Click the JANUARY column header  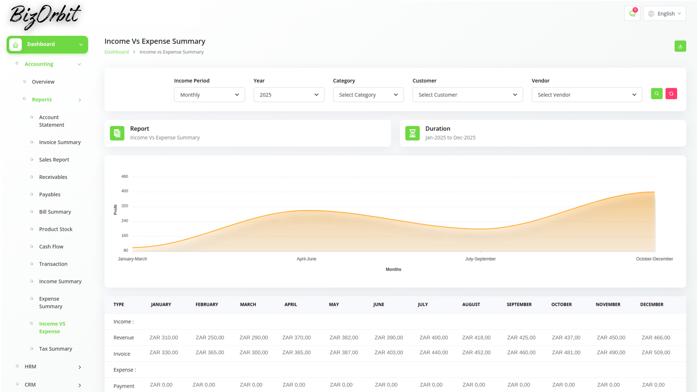pos(161,305)
